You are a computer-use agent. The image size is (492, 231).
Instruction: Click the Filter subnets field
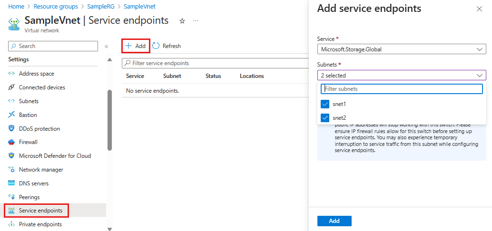point(402,89)
